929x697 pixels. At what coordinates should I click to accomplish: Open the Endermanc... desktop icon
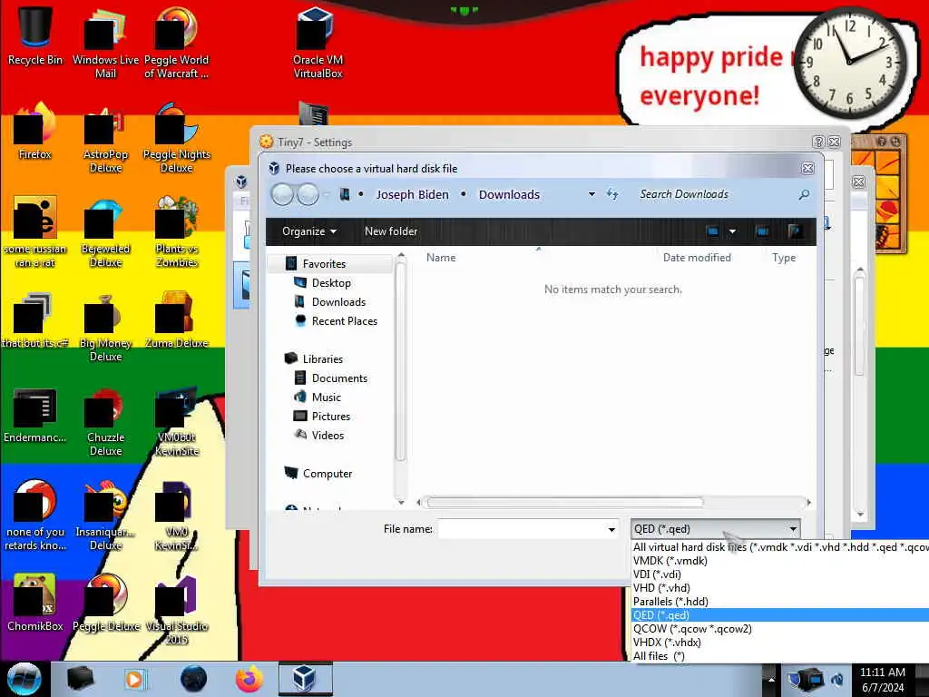point(35,415)
